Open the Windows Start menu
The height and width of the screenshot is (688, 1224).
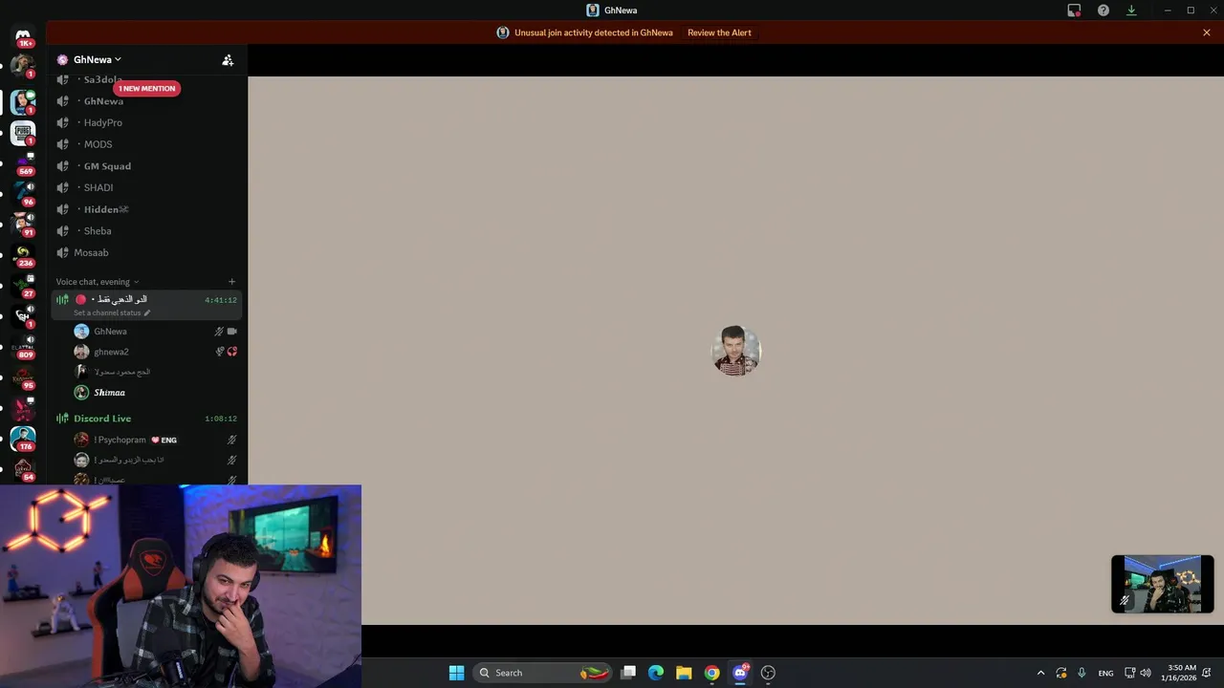456,673
